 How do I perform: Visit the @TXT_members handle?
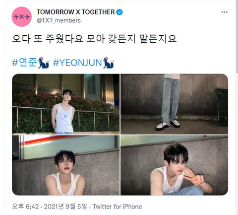[x=59, y=20]
